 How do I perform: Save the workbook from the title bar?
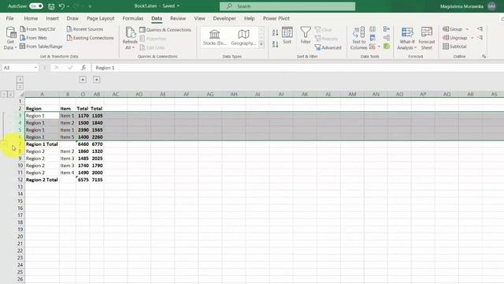pos(51,6)
